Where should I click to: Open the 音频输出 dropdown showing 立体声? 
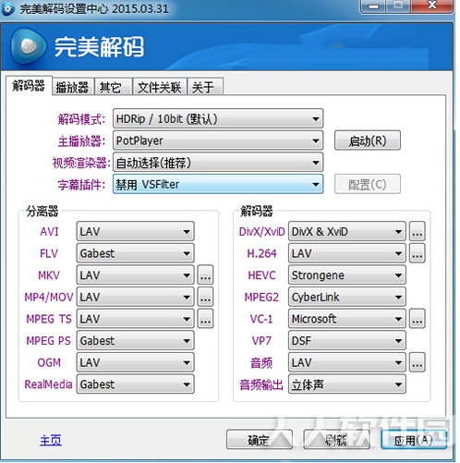(347, 384)
